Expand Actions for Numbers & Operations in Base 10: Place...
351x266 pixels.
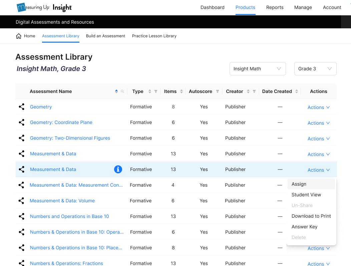(319, 248)
